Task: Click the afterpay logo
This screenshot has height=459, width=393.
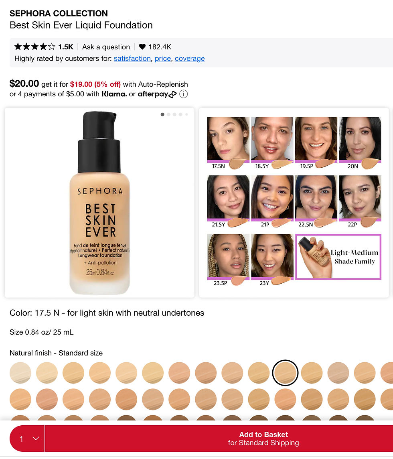Action: [x=157, y=94]
